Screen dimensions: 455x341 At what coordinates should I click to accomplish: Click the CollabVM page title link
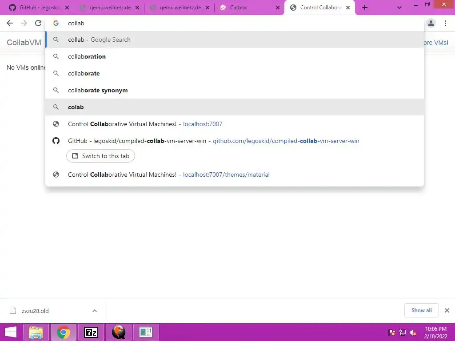[x=24, y=42]
